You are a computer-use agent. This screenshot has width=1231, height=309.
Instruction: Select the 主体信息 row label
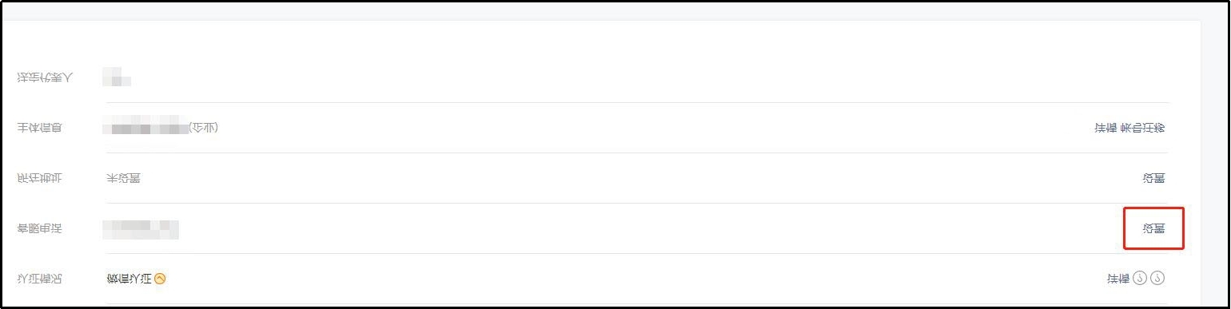click(x=40, y=128)
